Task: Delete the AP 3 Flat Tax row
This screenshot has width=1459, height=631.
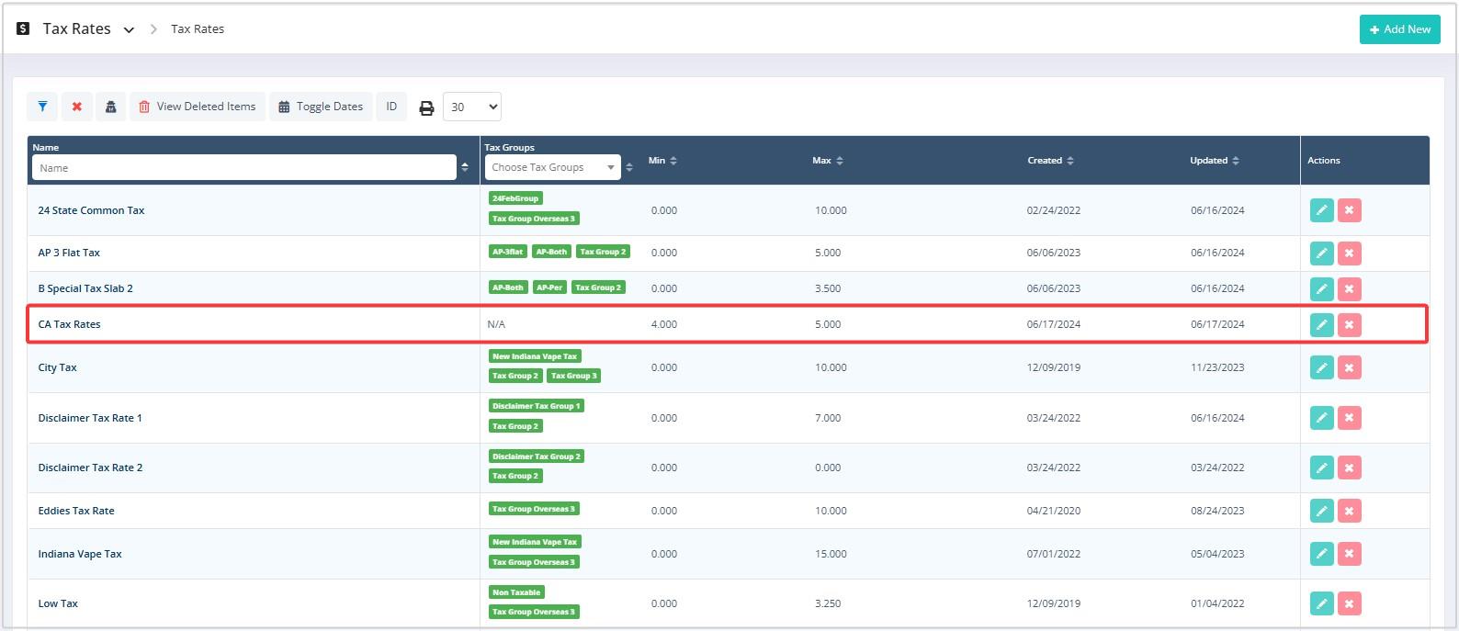Action: pyautogui.click(x=1350, y=253)
